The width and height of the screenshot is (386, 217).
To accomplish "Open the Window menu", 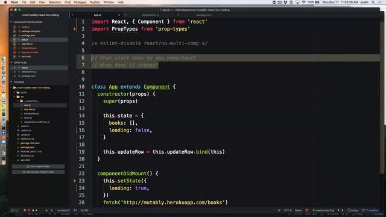I will 109,2.
